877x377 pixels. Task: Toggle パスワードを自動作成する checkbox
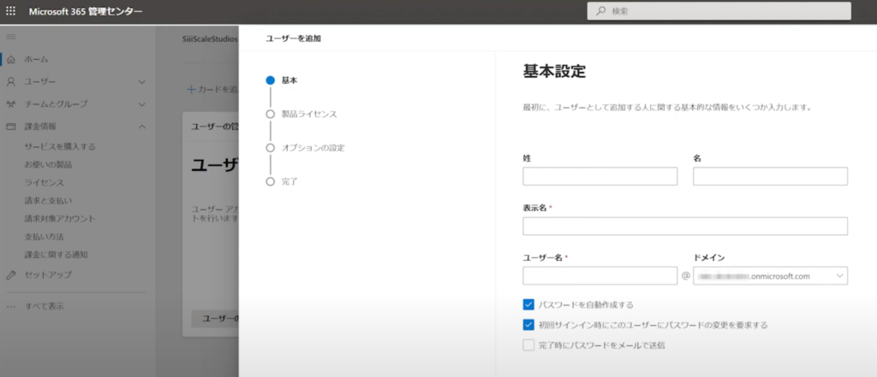click(528, 304)
